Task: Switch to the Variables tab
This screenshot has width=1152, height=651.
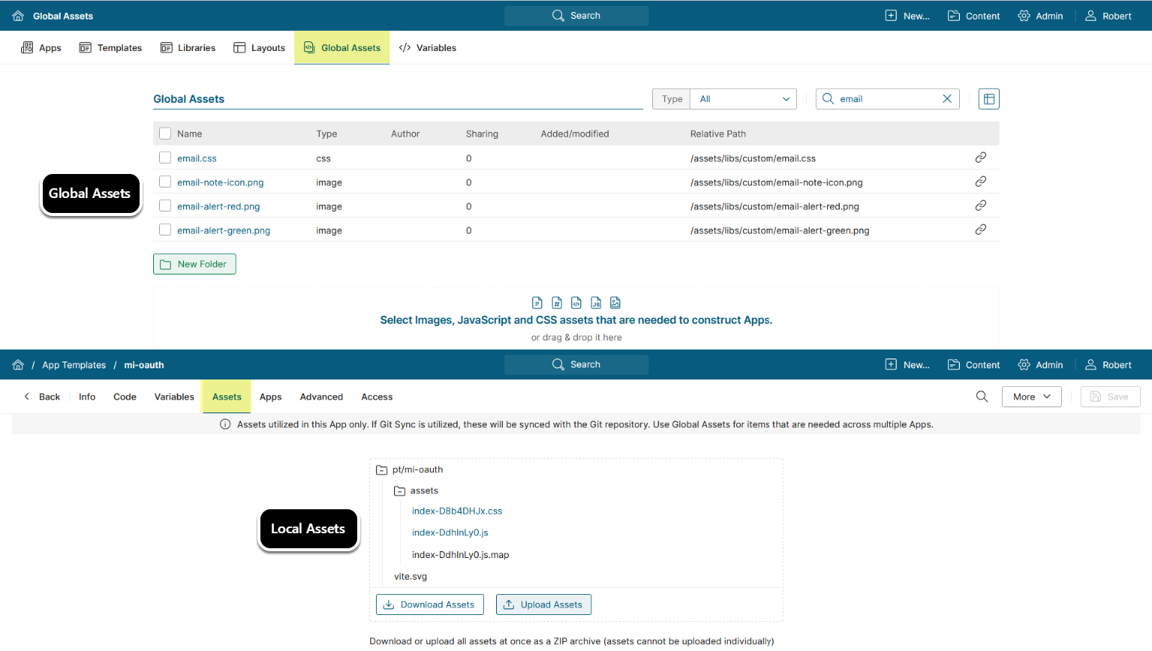Action: click(428, 48)
